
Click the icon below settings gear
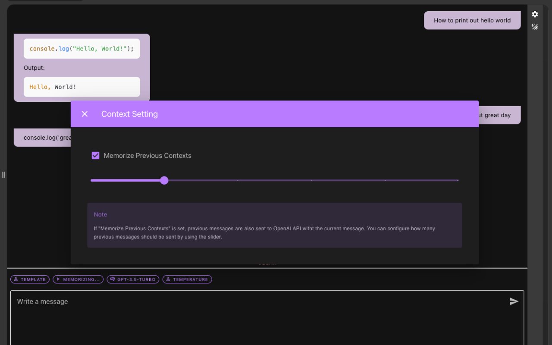(x=535, y=27)
